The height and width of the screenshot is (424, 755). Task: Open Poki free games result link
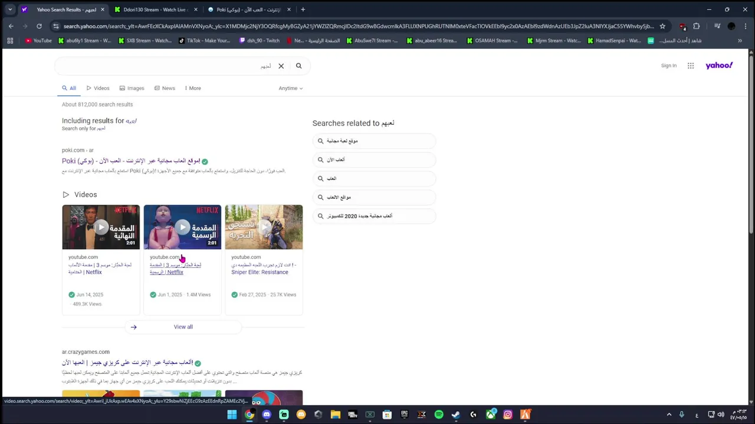point(131,161)
